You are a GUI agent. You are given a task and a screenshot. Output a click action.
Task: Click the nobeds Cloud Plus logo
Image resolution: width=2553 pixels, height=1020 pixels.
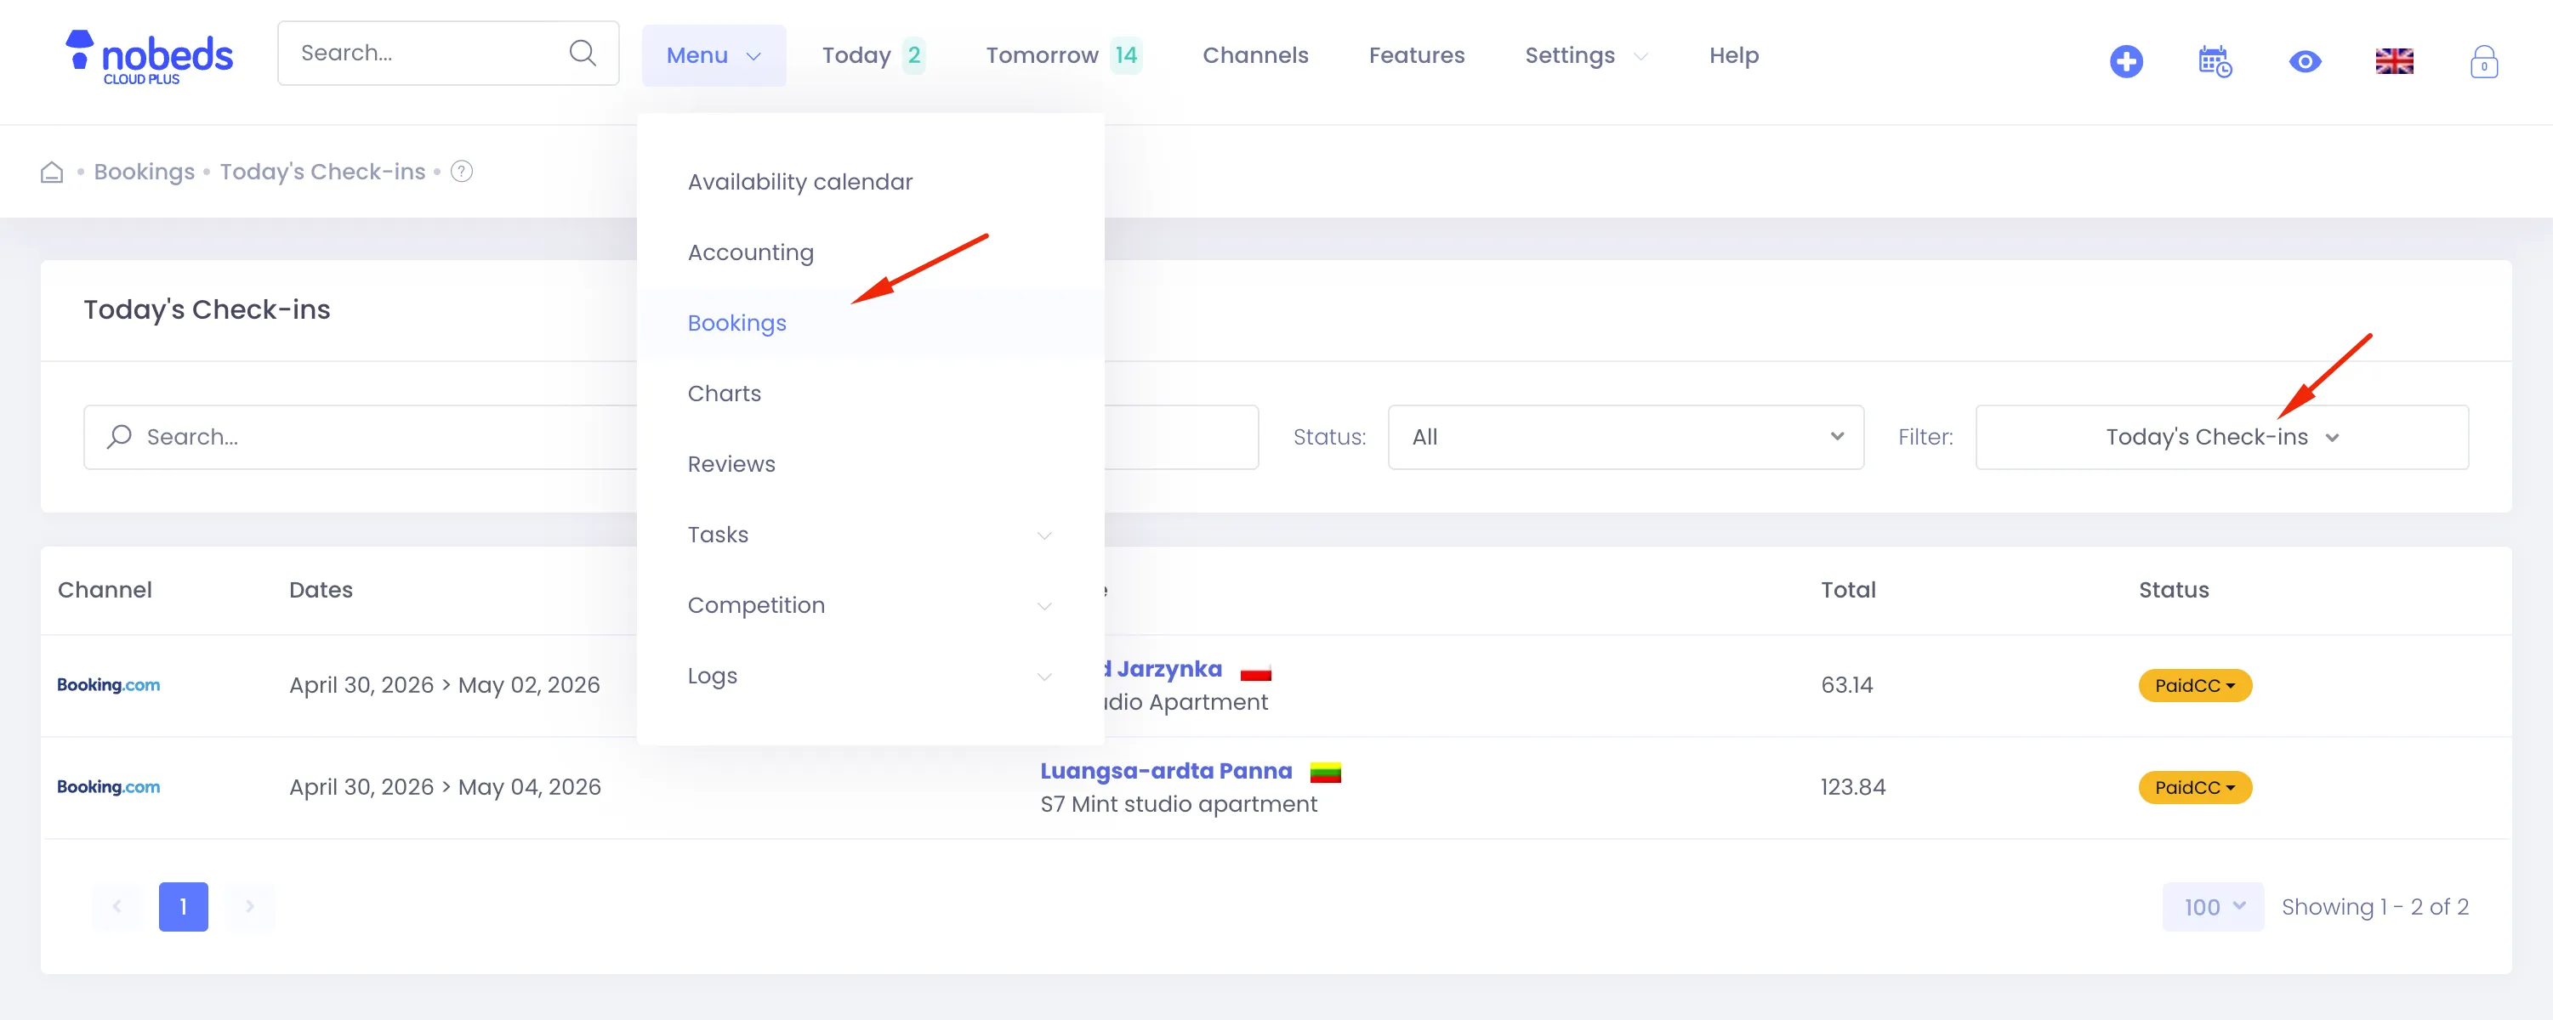coord(149,56)
